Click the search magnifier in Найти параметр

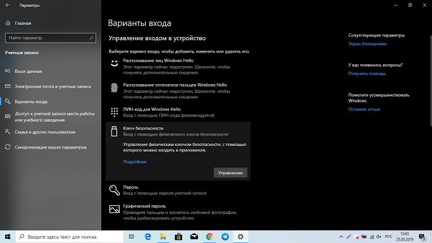(91, 38)
